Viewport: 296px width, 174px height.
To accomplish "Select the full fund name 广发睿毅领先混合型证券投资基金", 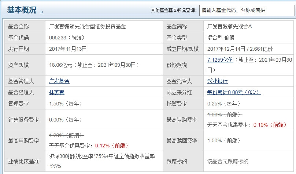I will coord(88,26).
